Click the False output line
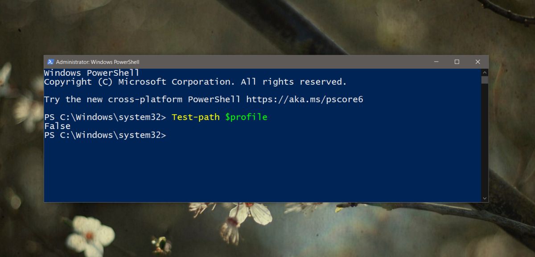Image resolution: width=535 pixels, height=257 pixels. tap(57, 126)
